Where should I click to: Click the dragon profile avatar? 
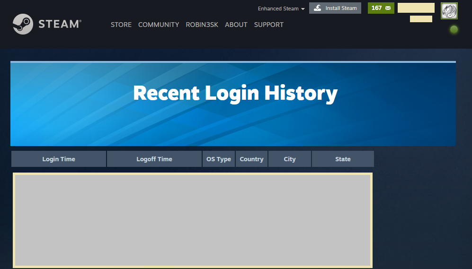tap(449, 11)
